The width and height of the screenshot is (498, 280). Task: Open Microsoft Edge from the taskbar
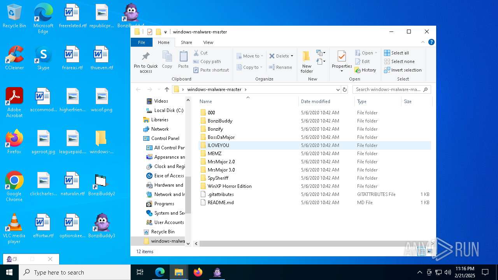[160, 272]
